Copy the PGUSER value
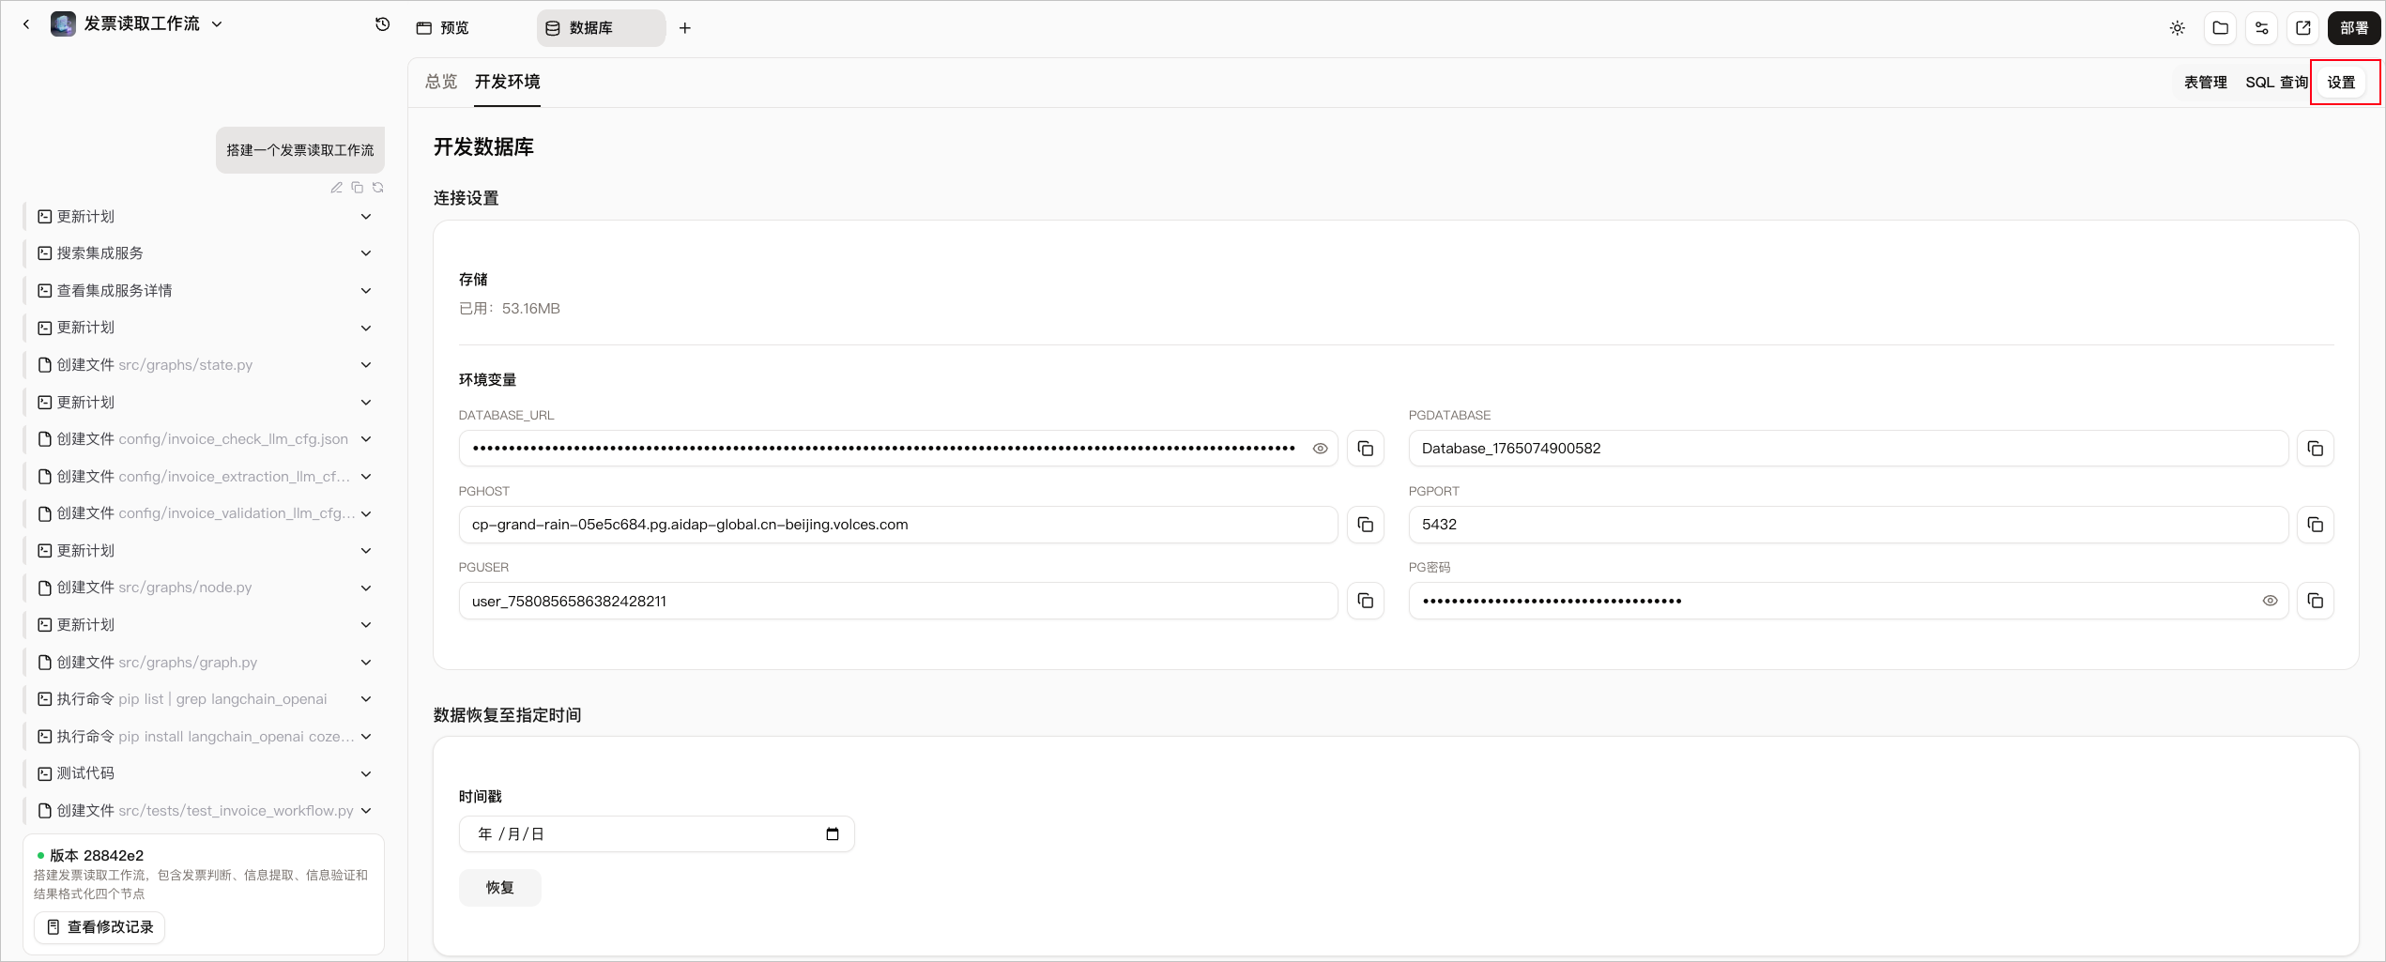The image size is (2386, 962). click(x=1366, y=601)
